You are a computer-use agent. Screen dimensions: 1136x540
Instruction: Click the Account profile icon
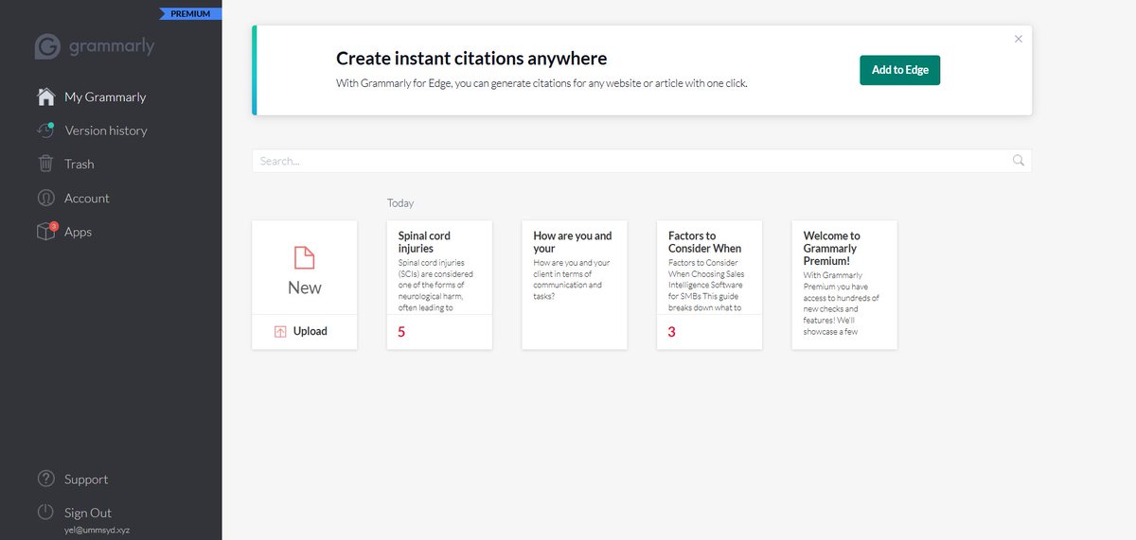point(45,198)
